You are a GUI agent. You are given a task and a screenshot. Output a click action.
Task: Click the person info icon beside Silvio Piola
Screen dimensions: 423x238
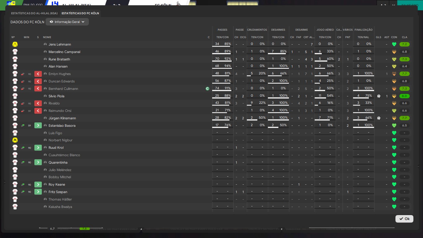pyautogui.click(x=45, y=96)
